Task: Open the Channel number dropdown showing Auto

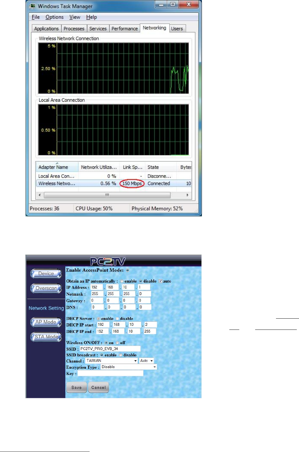Action: [x=147, y=361]
